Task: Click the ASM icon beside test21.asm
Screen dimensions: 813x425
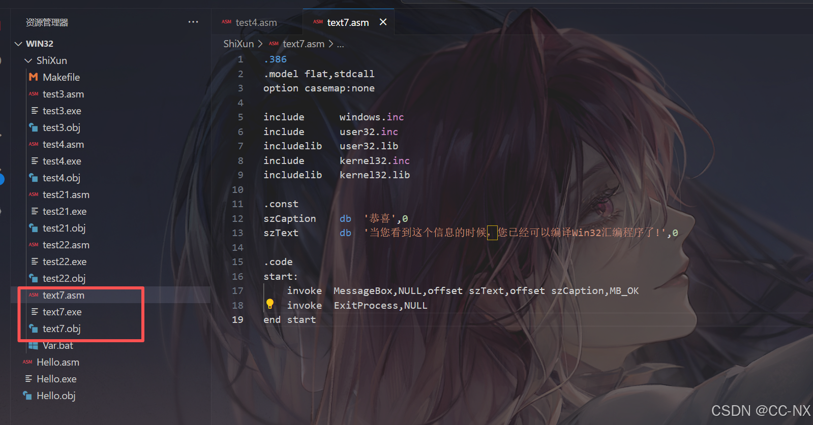Action: (x=34, y=194)
